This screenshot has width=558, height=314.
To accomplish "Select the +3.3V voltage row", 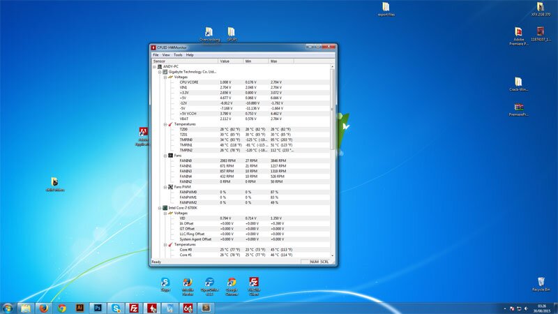I will 241,93.
